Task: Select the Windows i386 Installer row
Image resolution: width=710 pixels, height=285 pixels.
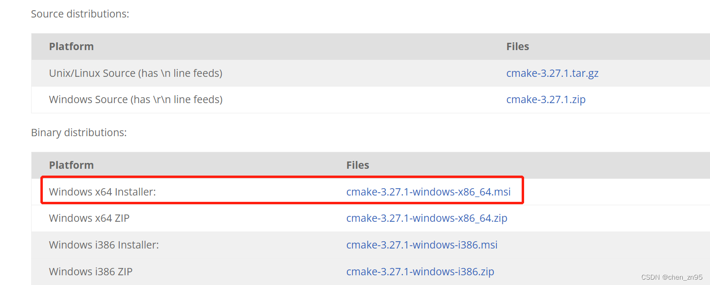Action: coord(104,245)
